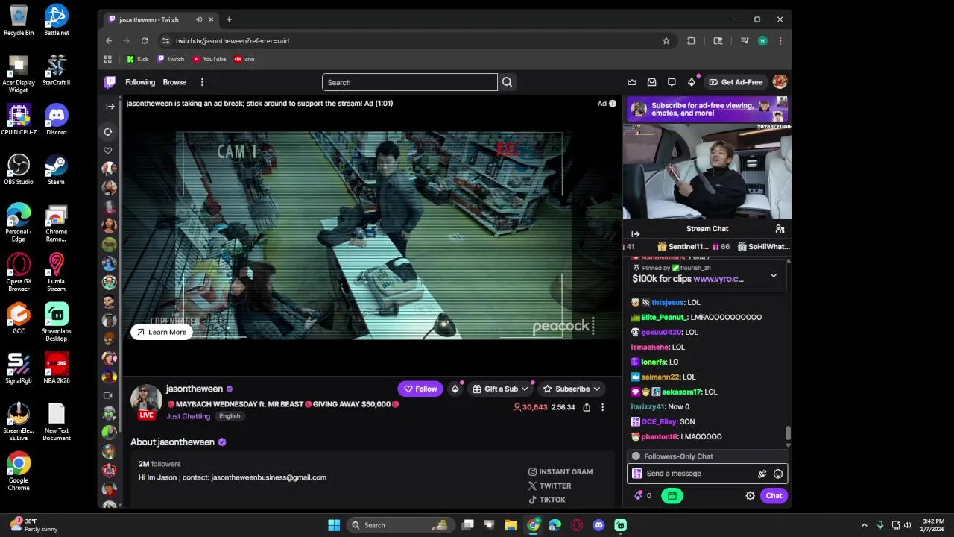Open Windows Start menu
Screen dimensions: 954x537
[334, 525]
